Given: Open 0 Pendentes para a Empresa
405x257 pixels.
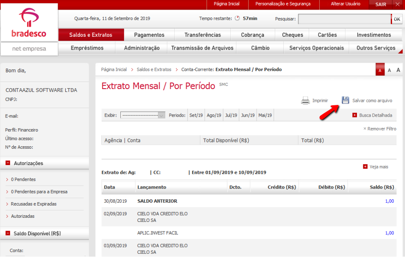Looking at the screenshot, I should pyautogui.click(x=39, y=192).
